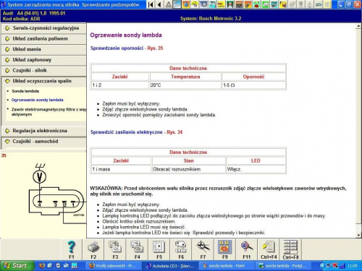Click Sprawdzić zasilanie elektryczne heading
362x271 pixels.
(127, 132)
